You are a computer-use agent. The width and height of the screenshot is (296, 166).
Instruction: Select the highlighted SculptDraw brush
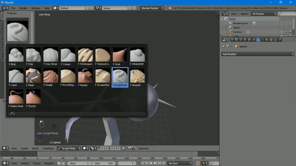(120, 77)
